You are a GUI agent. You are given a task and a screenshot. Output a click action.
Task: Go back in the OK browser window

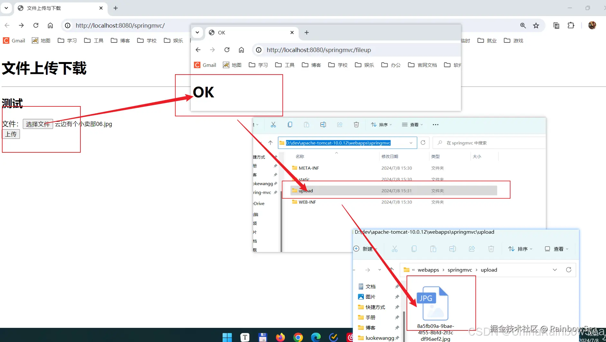(x=198, y=50)
